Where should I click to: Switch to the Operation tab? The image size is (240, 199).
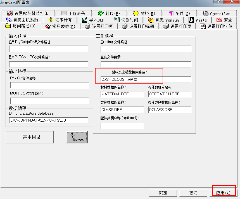pos(217,13)
